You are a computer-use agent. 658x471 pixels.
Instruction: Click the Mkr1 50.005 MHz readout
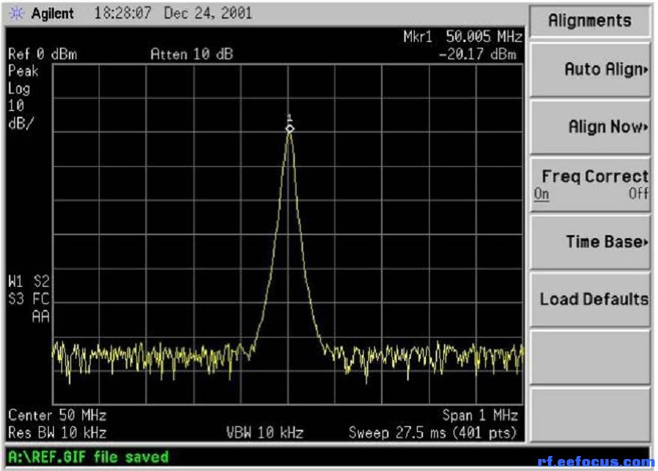click(463, 37)
